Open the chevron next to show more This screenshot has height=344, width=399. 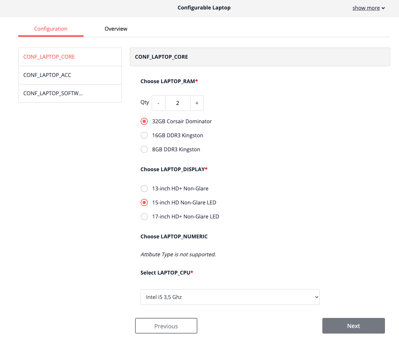point(383,8)
